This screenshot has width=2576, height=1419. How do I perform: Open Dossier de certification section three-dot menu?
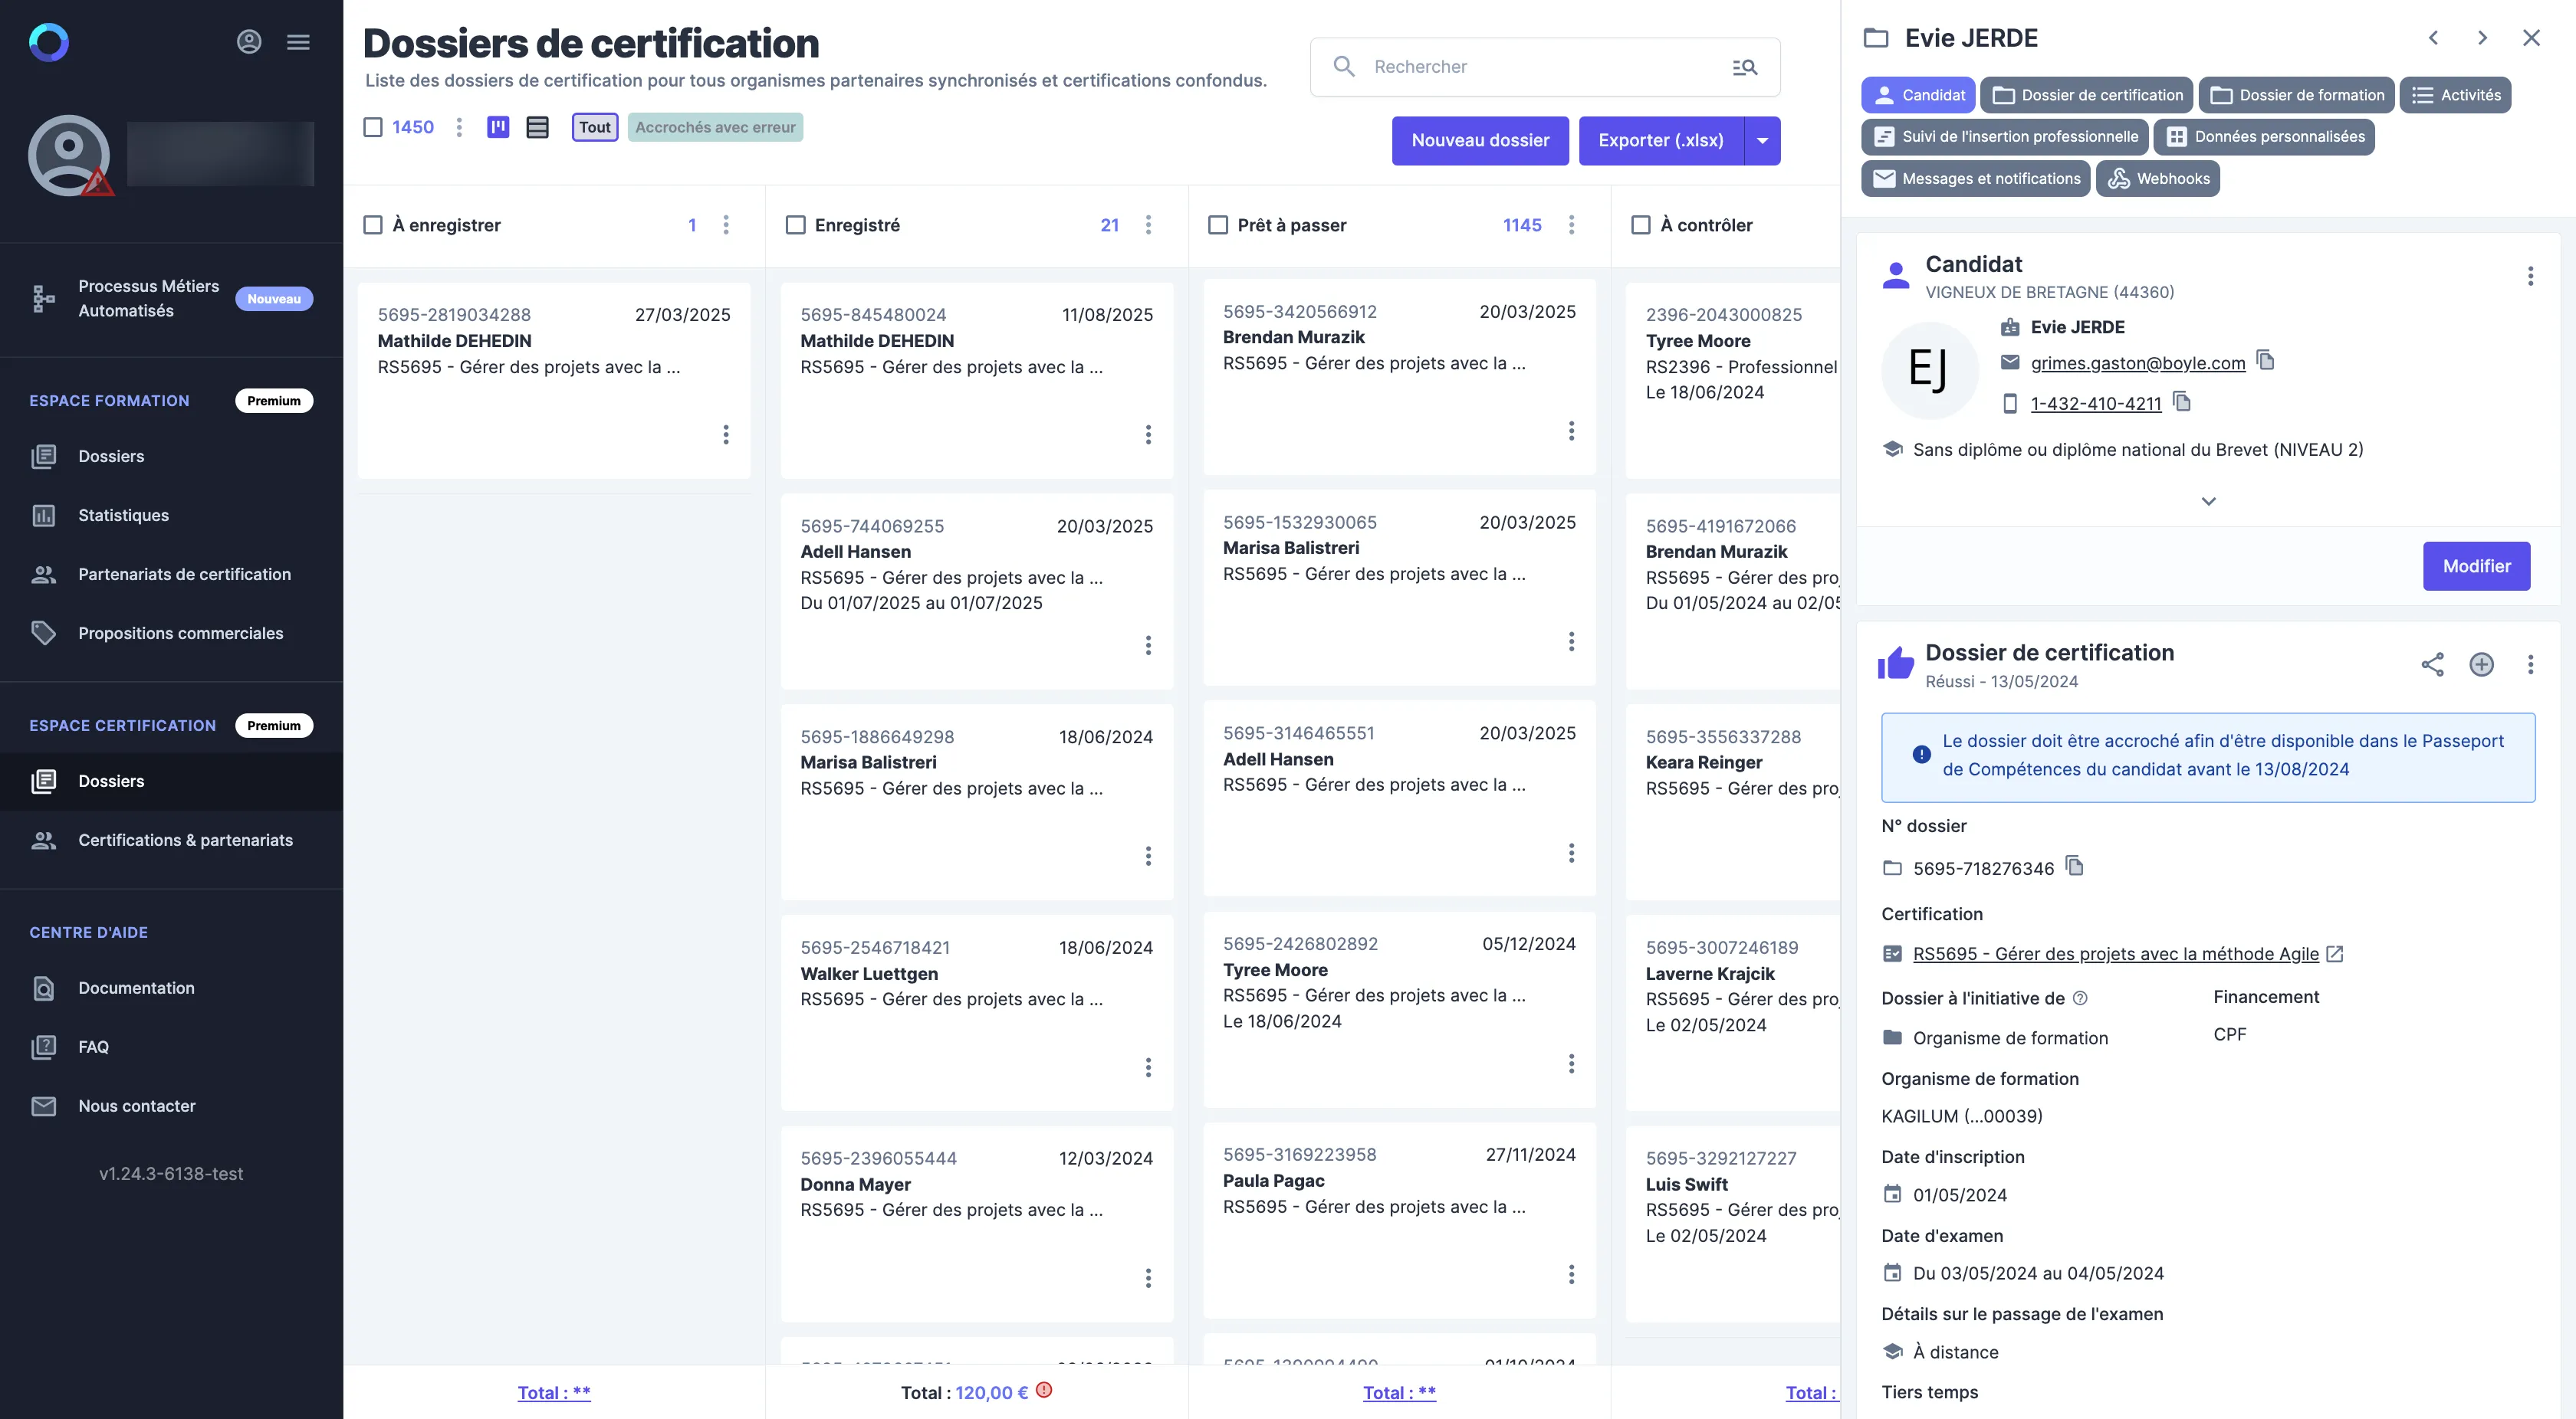(2530, 664)
